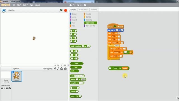This screenshot has height=101, width=179.
Task: Click the 'letter 1 of world' block
Action: pos(78,79)
